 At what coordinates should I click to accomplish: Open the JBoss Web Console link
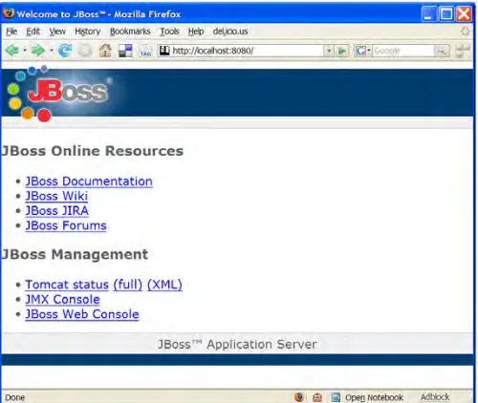click(82, 314)
